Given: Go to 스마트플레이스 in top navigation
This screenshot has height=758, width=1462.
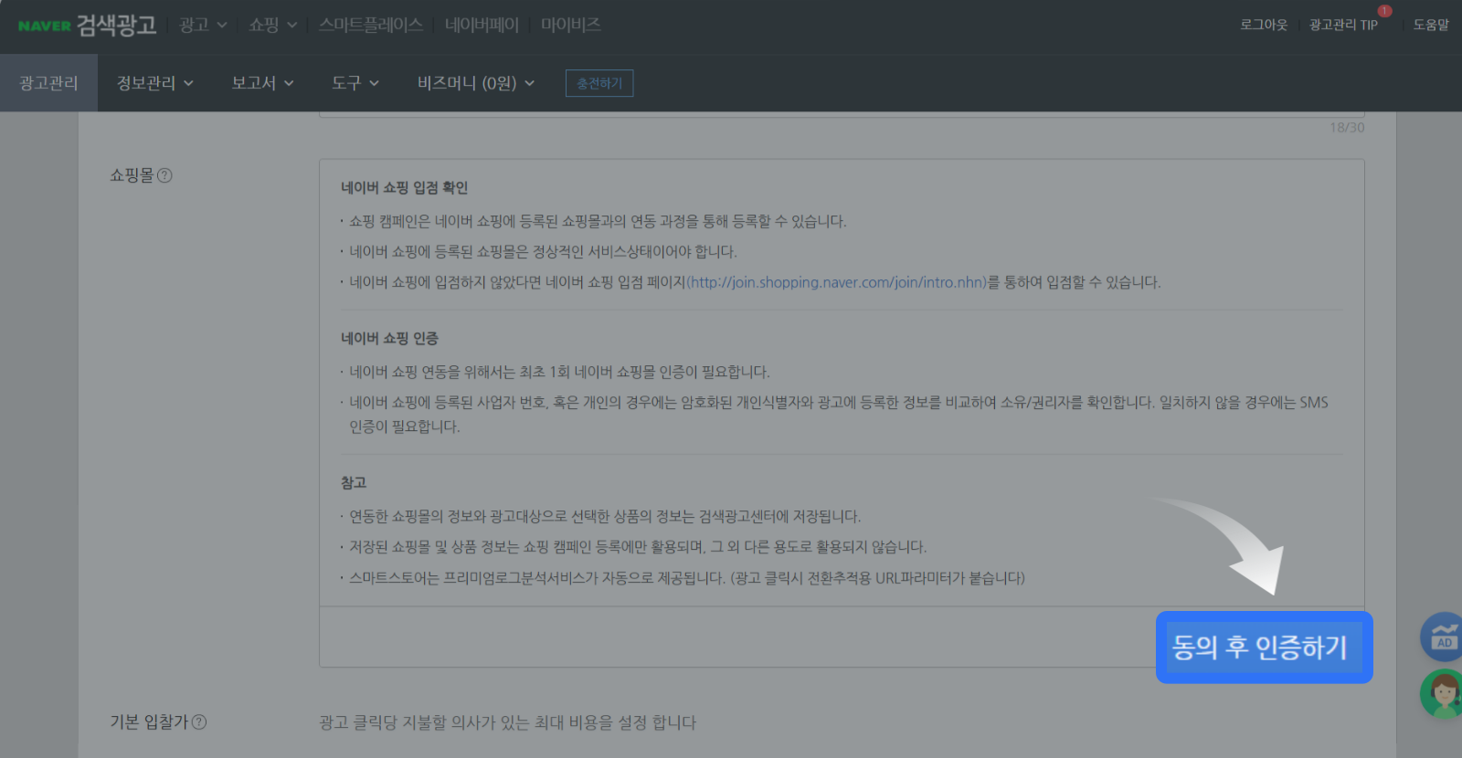Looking at the screenshot, I should coord(371,25).
